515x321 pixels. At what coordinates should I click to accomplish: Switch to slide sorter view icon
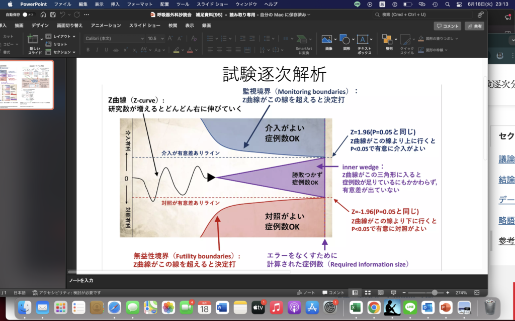pos(369,291)
